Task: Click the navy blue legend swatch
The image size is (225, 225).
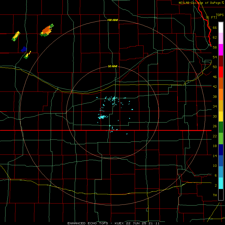Action: pos(221,150)
